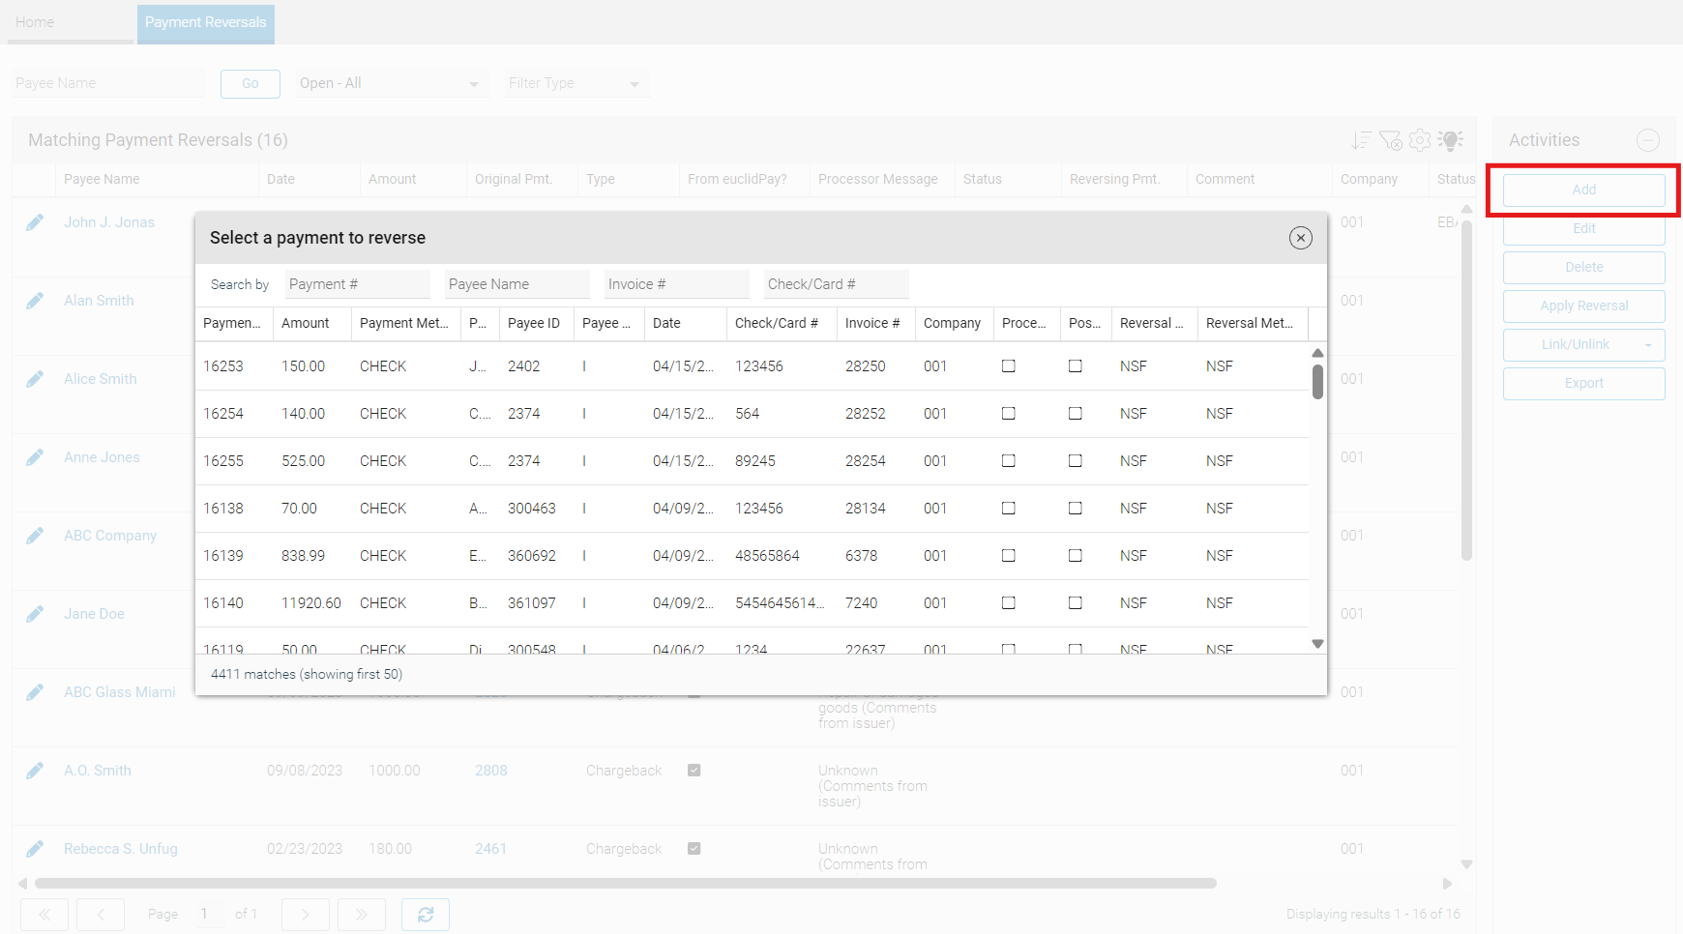Go to next page button
The width and height of the screenshot is (1683, 934).
(306, 915)
